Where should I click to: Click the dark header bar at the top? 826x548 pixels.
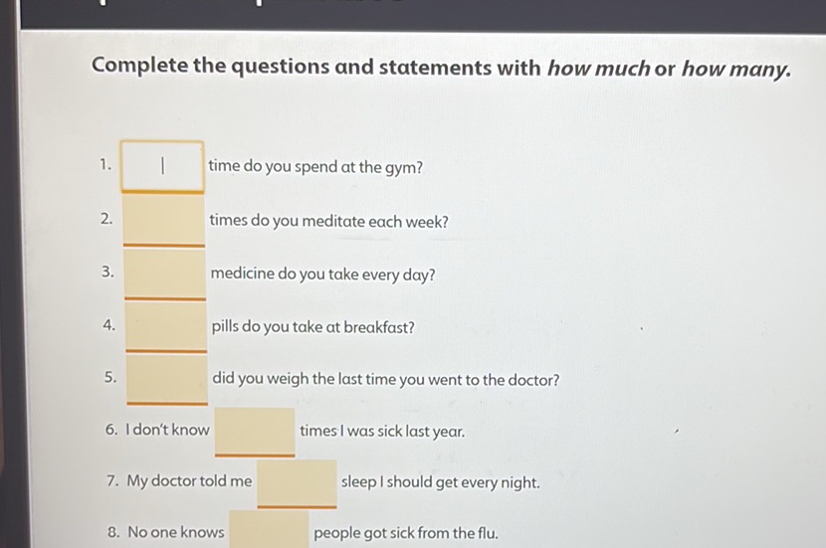click(421, 14)
